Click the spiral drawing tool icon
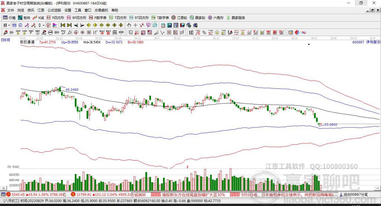The image size is (381, 206). 38,33
